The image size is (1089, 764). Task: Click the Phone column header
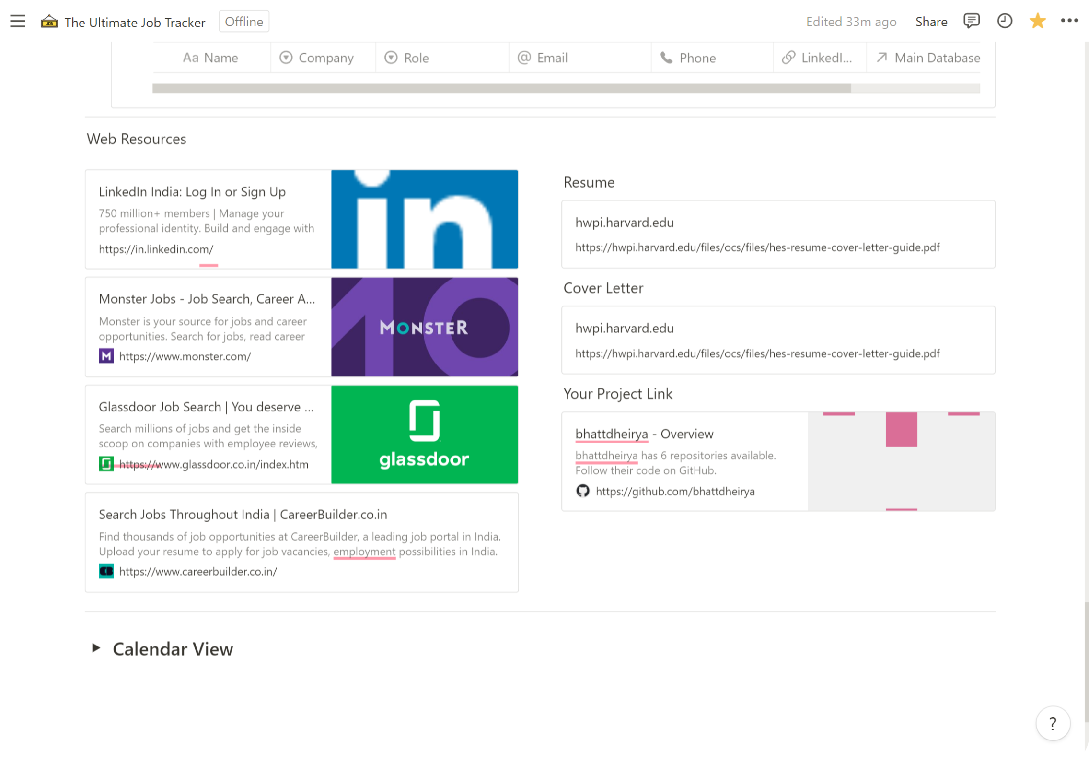[712, 58]
